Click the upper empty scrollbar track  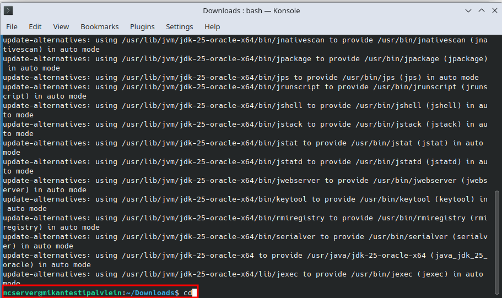498,110
